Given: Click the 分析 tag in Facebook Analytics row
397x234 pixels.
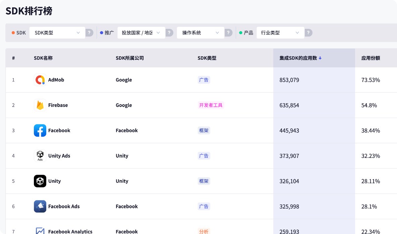Looking at the screenshot, I should pyautogui.click(x=204, y=231).
